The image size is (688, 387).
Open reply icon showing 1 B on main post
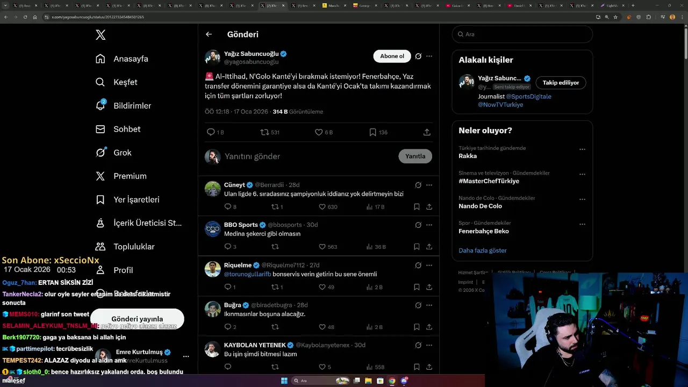[216, 132]
